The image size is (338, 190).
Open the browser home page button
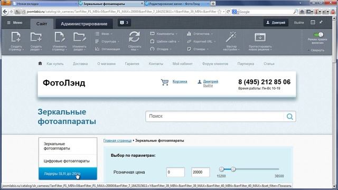[302, 12]
